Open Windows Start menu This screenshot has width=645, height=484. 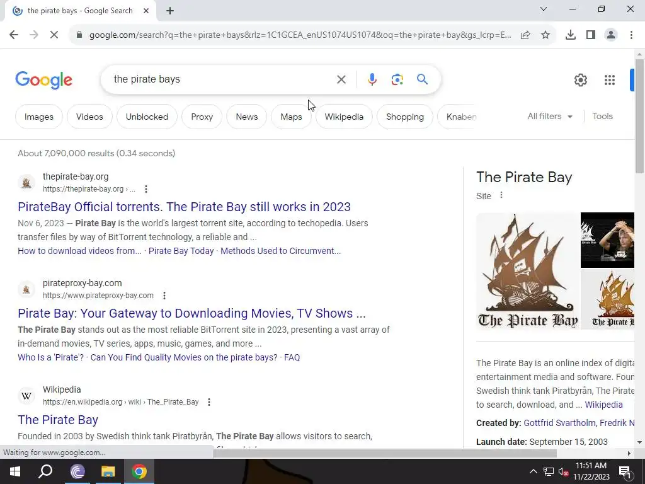(15, 471)
